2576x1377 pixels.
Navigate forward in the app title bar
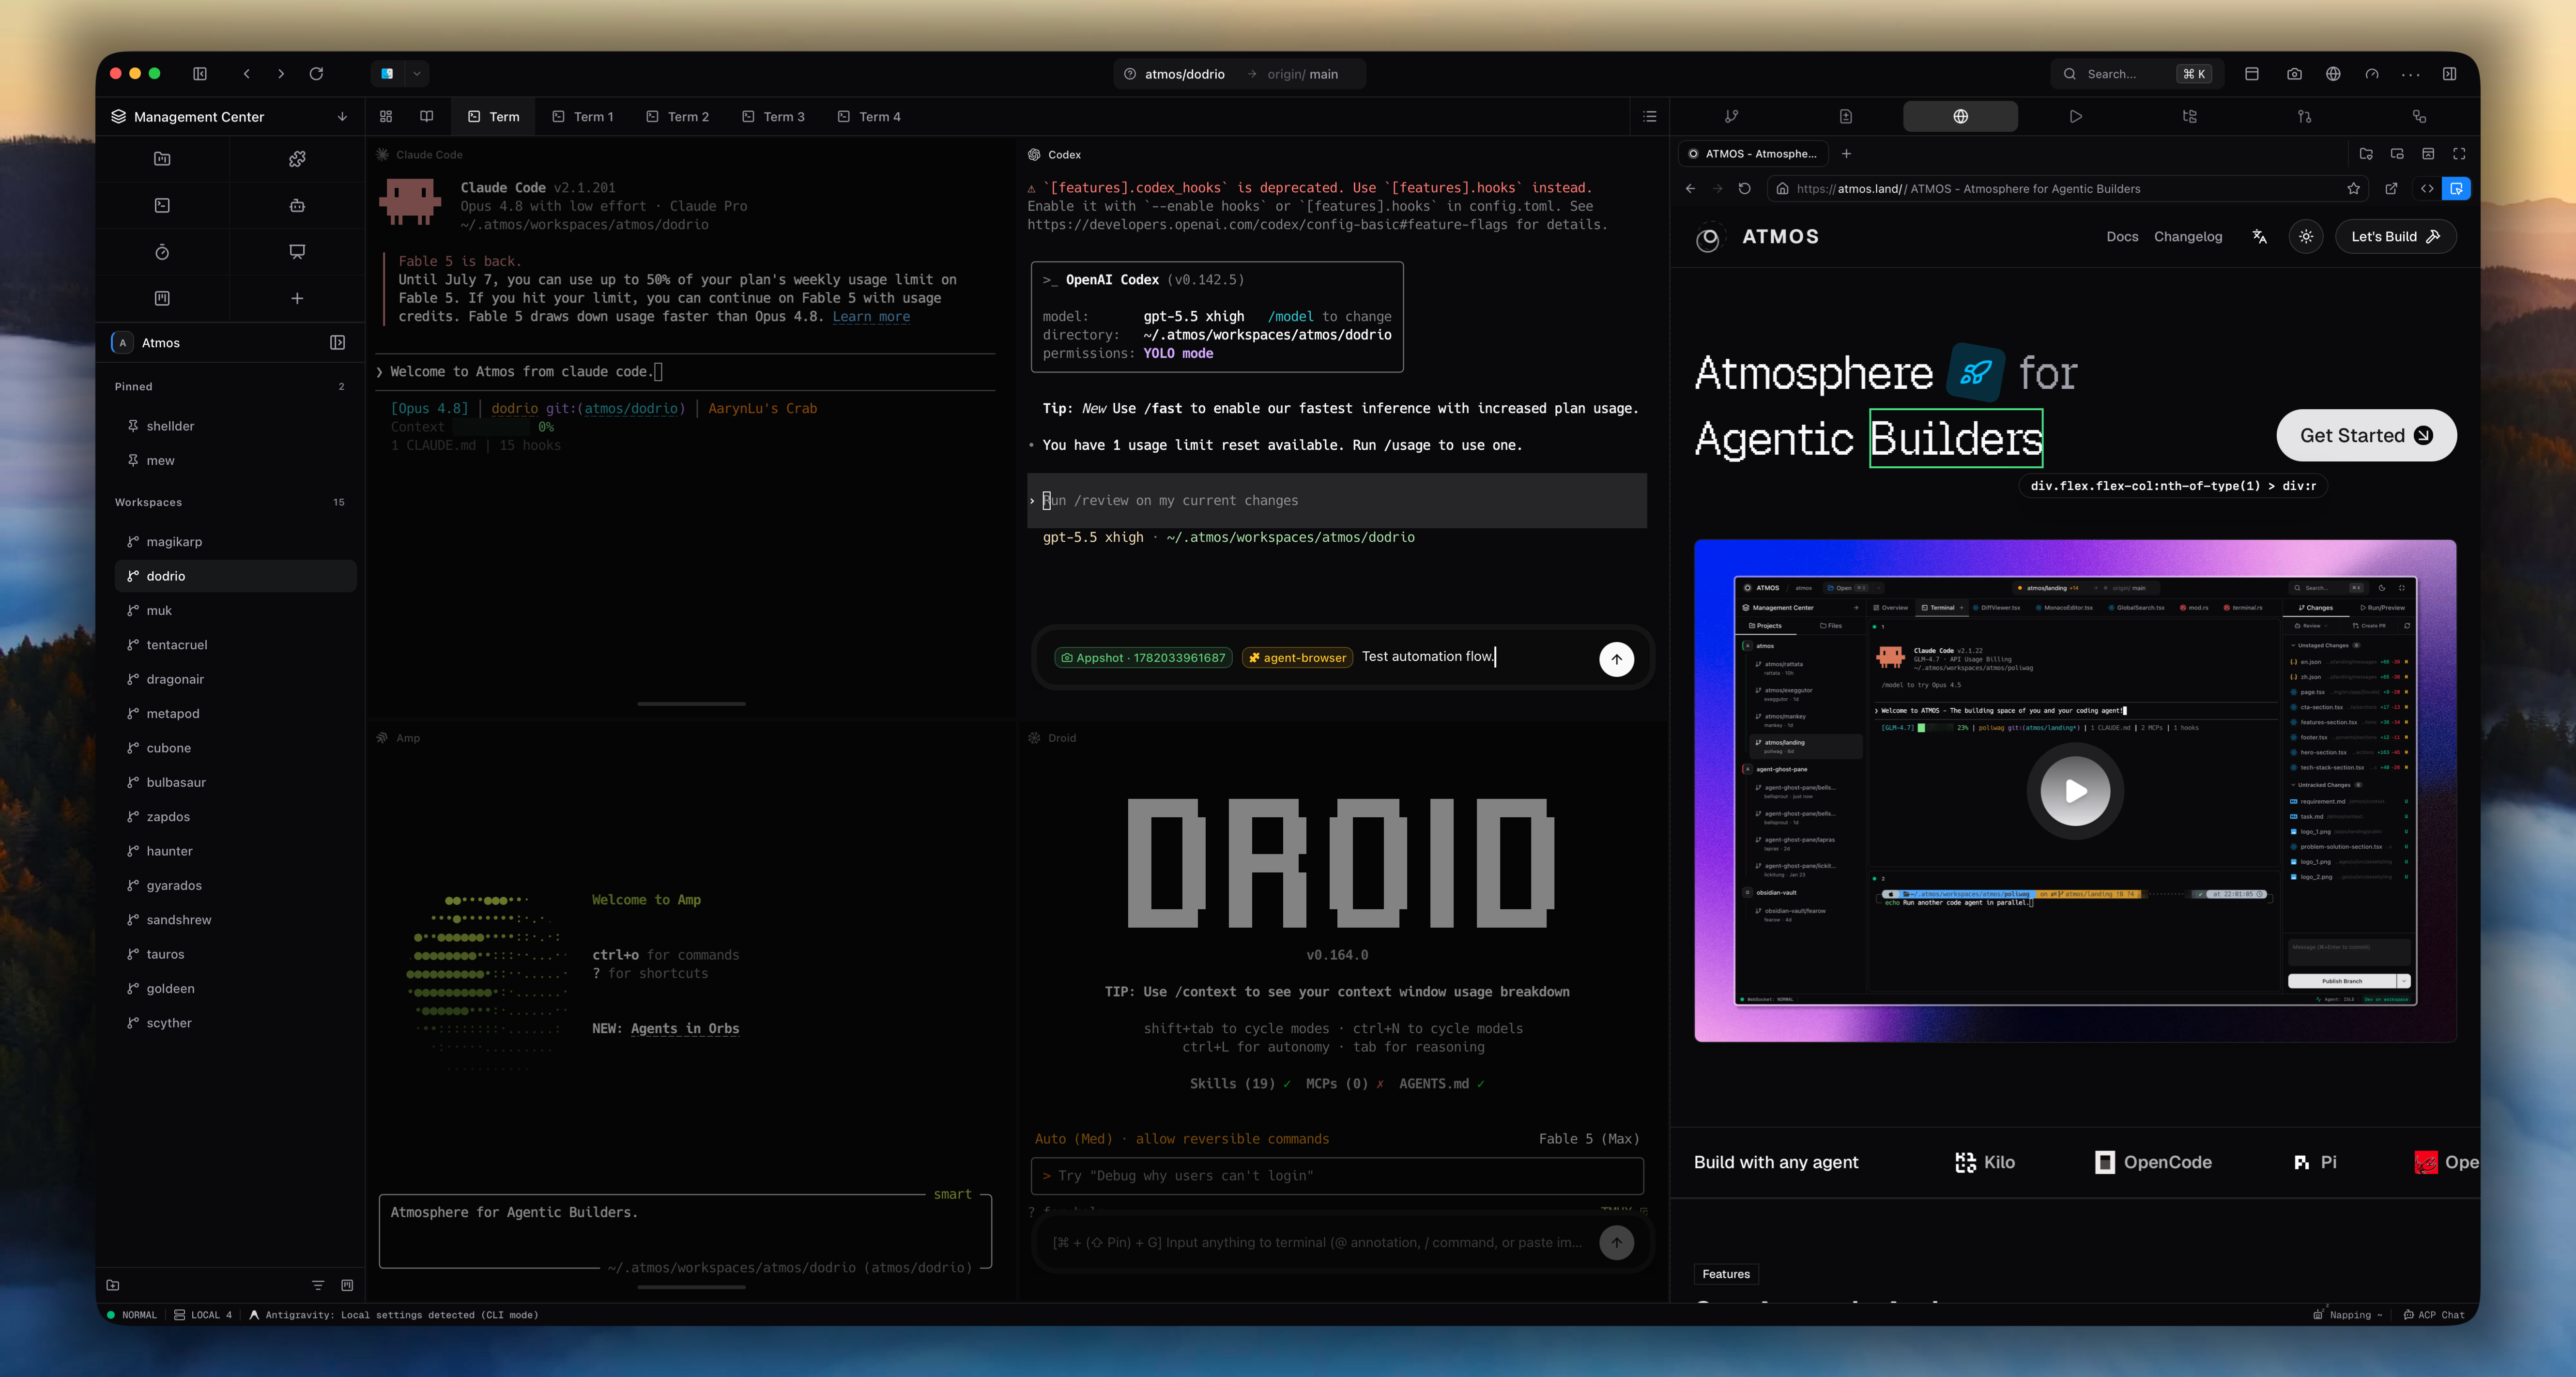pos(281,74)
